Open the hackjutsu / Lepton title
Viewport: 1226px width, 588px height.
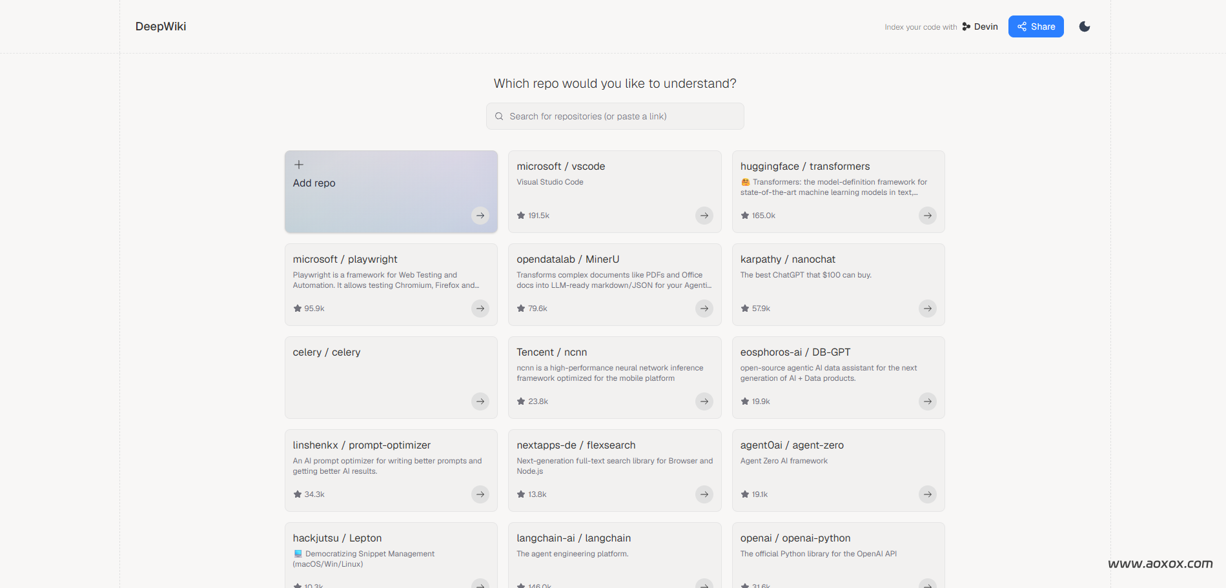(x=337, y=538)
